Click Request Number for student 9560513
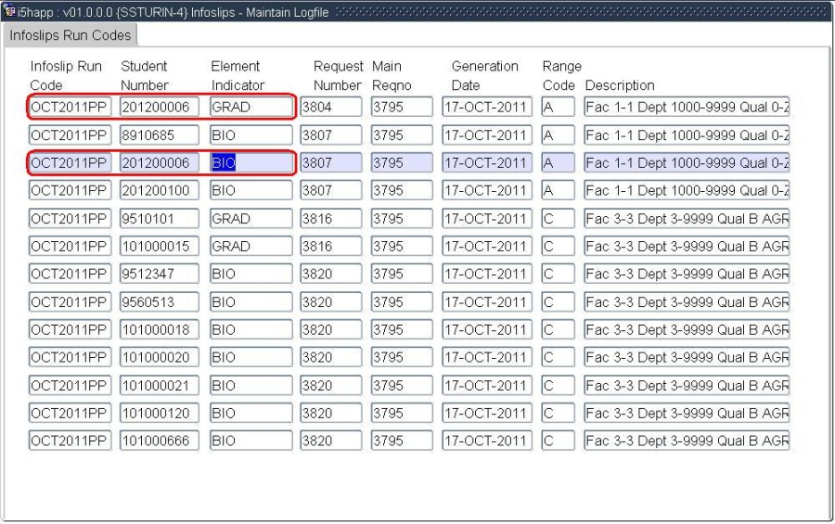This screenshot has height=524, width=835. click(330, 302)
